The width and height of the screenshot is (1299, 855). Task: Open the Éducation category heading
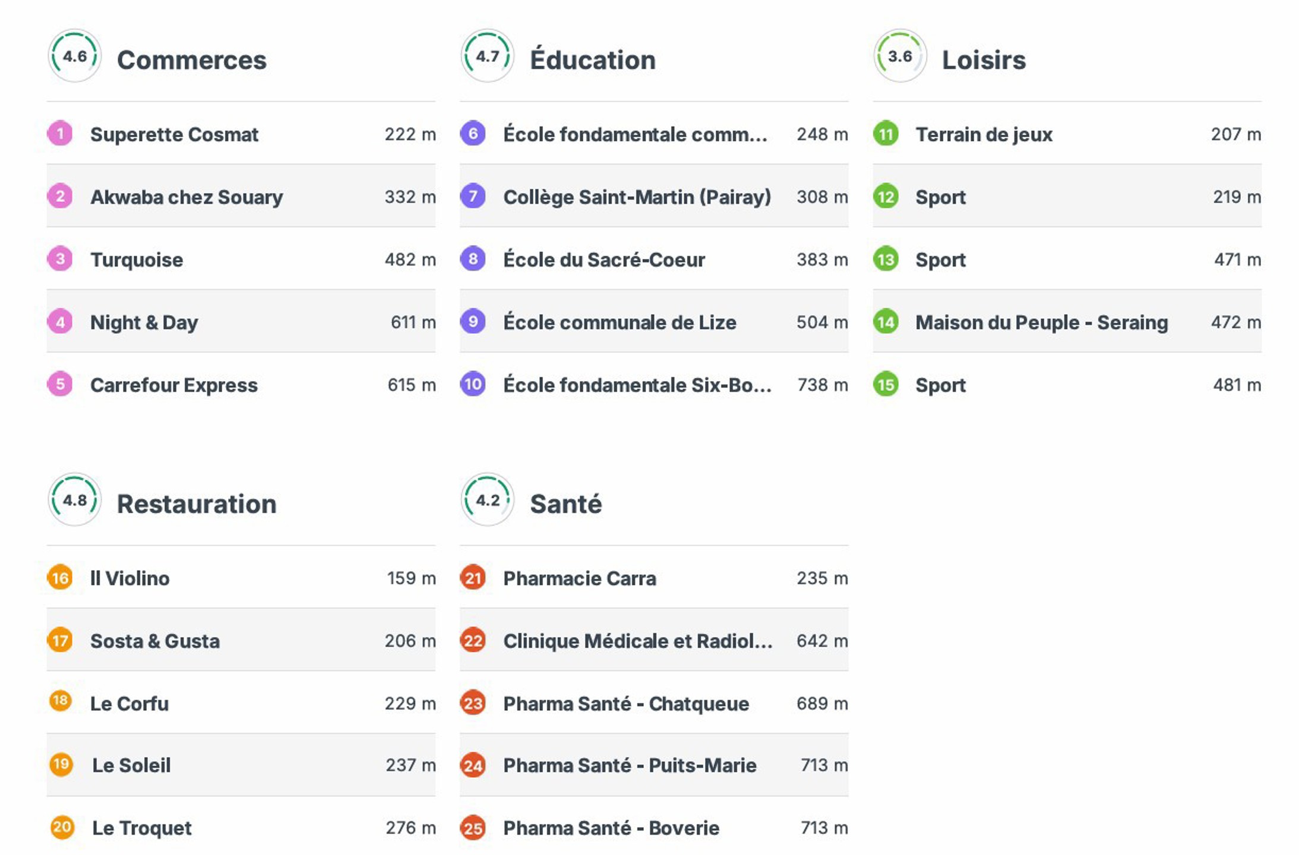592,60
